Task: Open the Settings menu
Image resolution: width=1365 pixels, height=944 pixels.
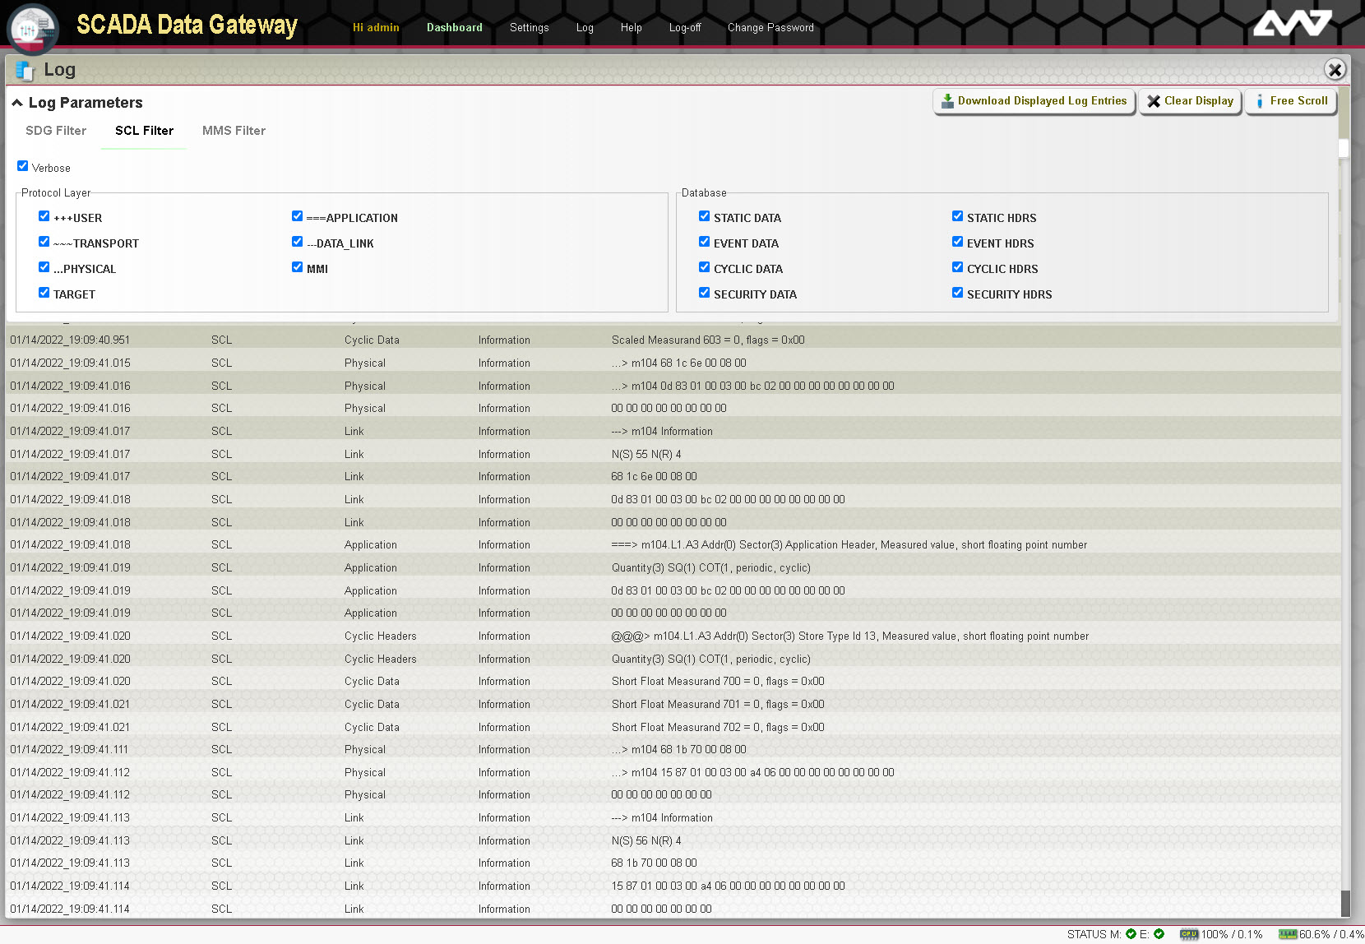Action: (529, 28)
